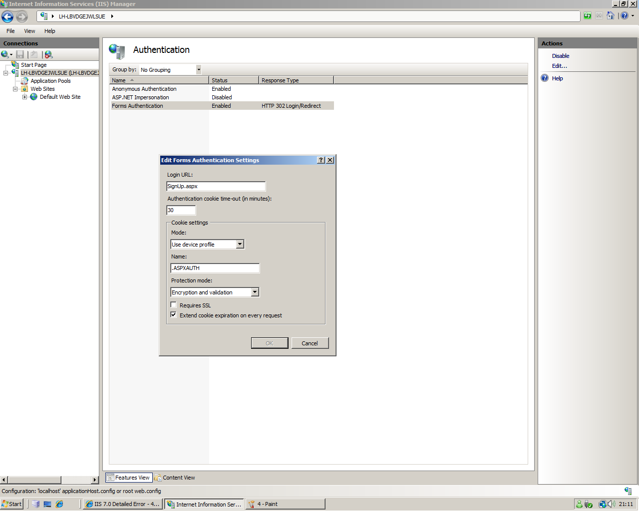
Task: Click the Server Manager icon in Quick Launch
Action: pyautogui.click(x=35, y=504)
